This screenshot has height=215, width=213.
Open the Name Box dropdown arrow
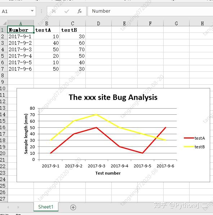point(32,11)
